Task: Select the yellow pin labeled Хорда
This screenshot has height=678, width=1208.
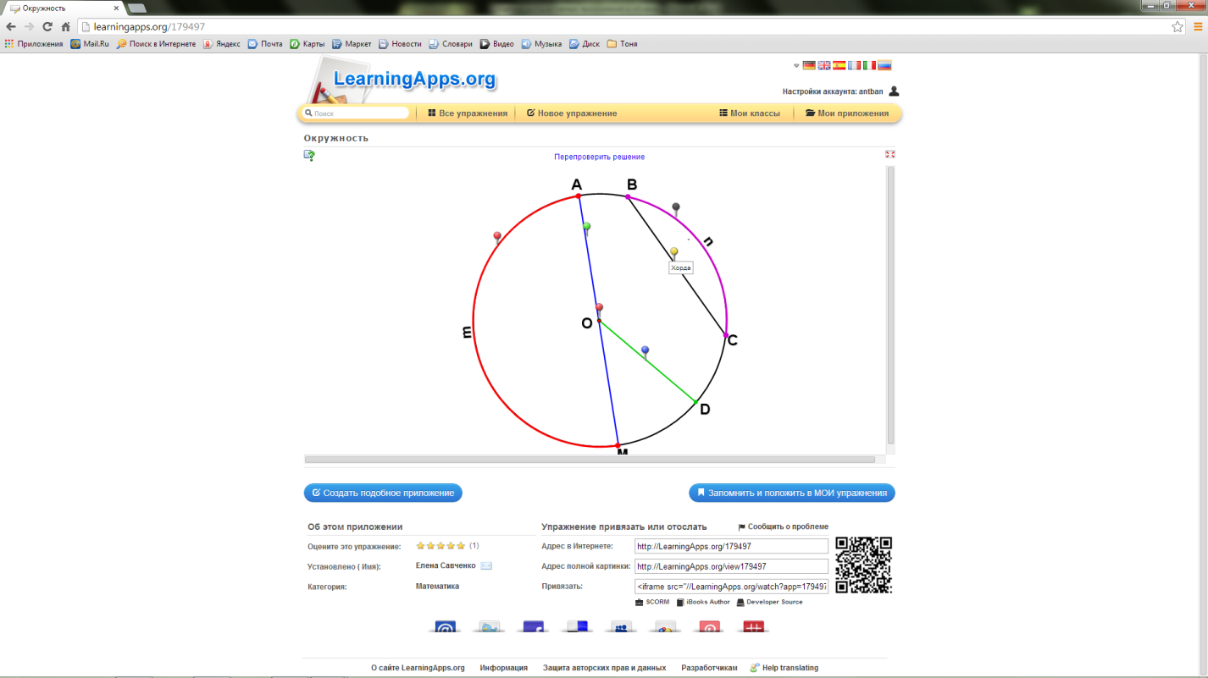Action: pos(674,254)
